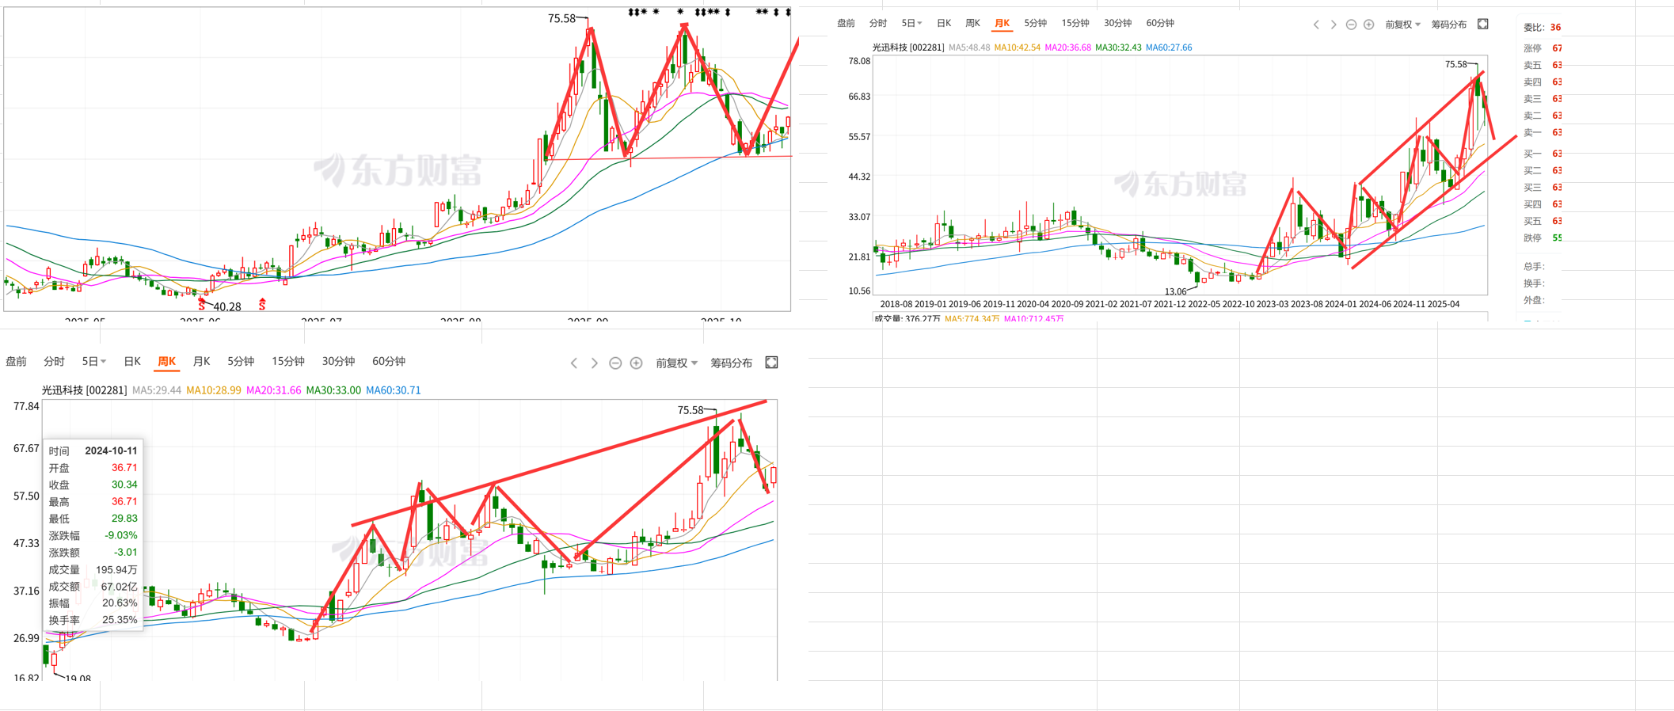Click 13.06 low label on monthly chart
Screen dimensions: 1674x711
pos(1176,292)
